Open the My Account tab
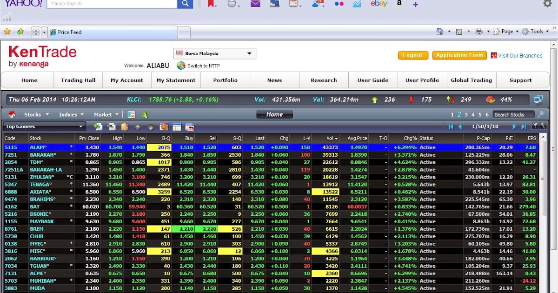The image size is (558, 293). click(x=127, y=80)
